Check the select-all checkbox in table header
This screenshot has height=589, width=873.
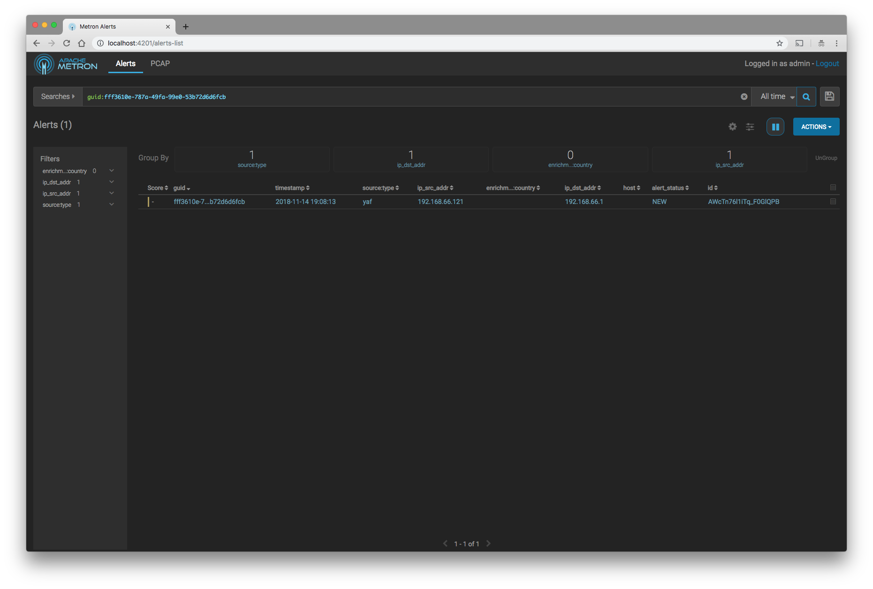pos(833,187)
